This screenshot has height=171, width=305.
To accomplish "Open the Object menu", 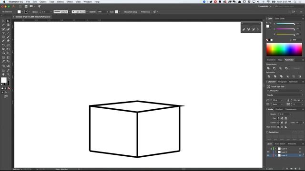I will point(43,2).
